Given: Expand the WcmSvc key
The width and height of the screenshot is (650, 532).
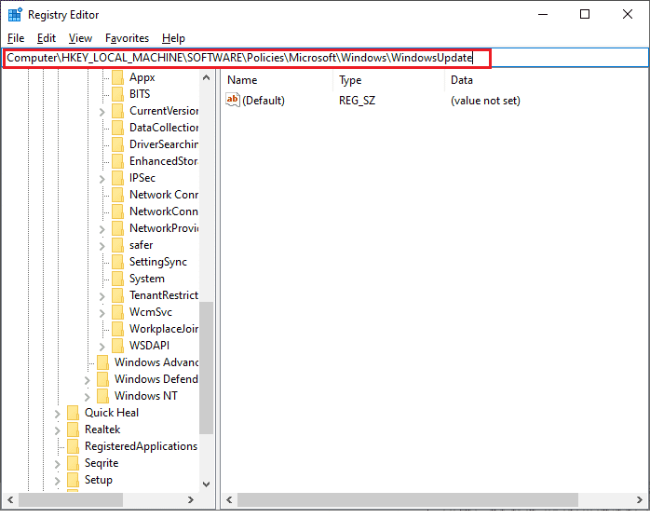Looking at the screenshot, I should pos(102,313).
